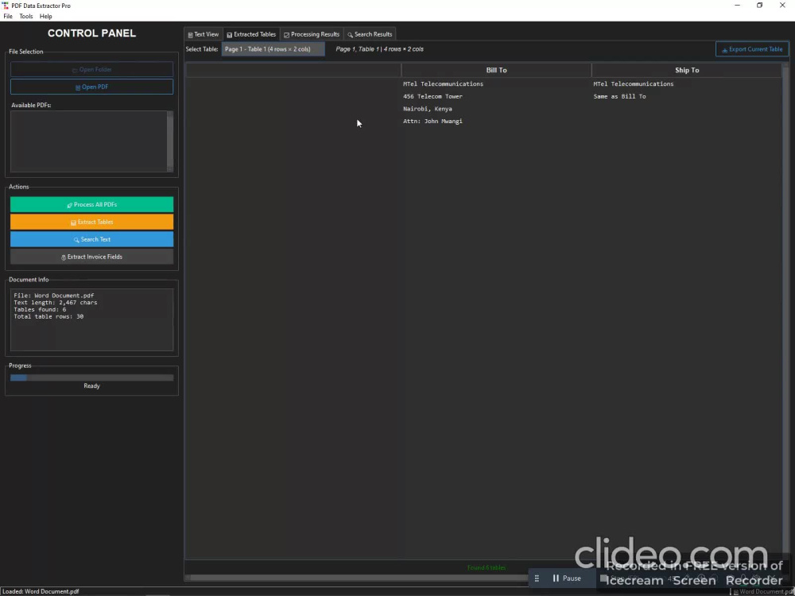Image resolution: width=795 pixels, height=596 pixels.
Task: Select MTel Telecommunications in Ship To column
Action: 634,83
